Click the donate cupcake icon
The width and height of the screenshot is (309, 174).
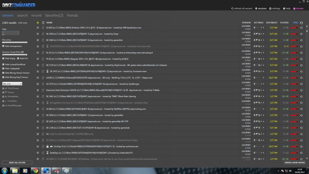pyautogui.click(x=294, y=9)
